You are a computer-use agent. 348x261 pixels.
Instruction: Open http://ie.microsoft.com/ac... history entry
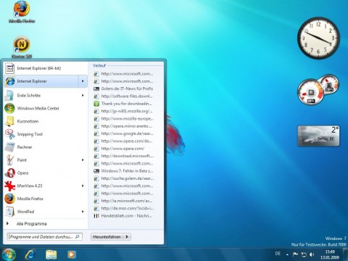coord(123,201)
